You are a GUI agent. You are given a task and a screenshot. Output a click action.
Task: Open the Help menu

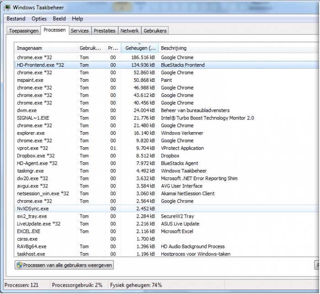77,19
